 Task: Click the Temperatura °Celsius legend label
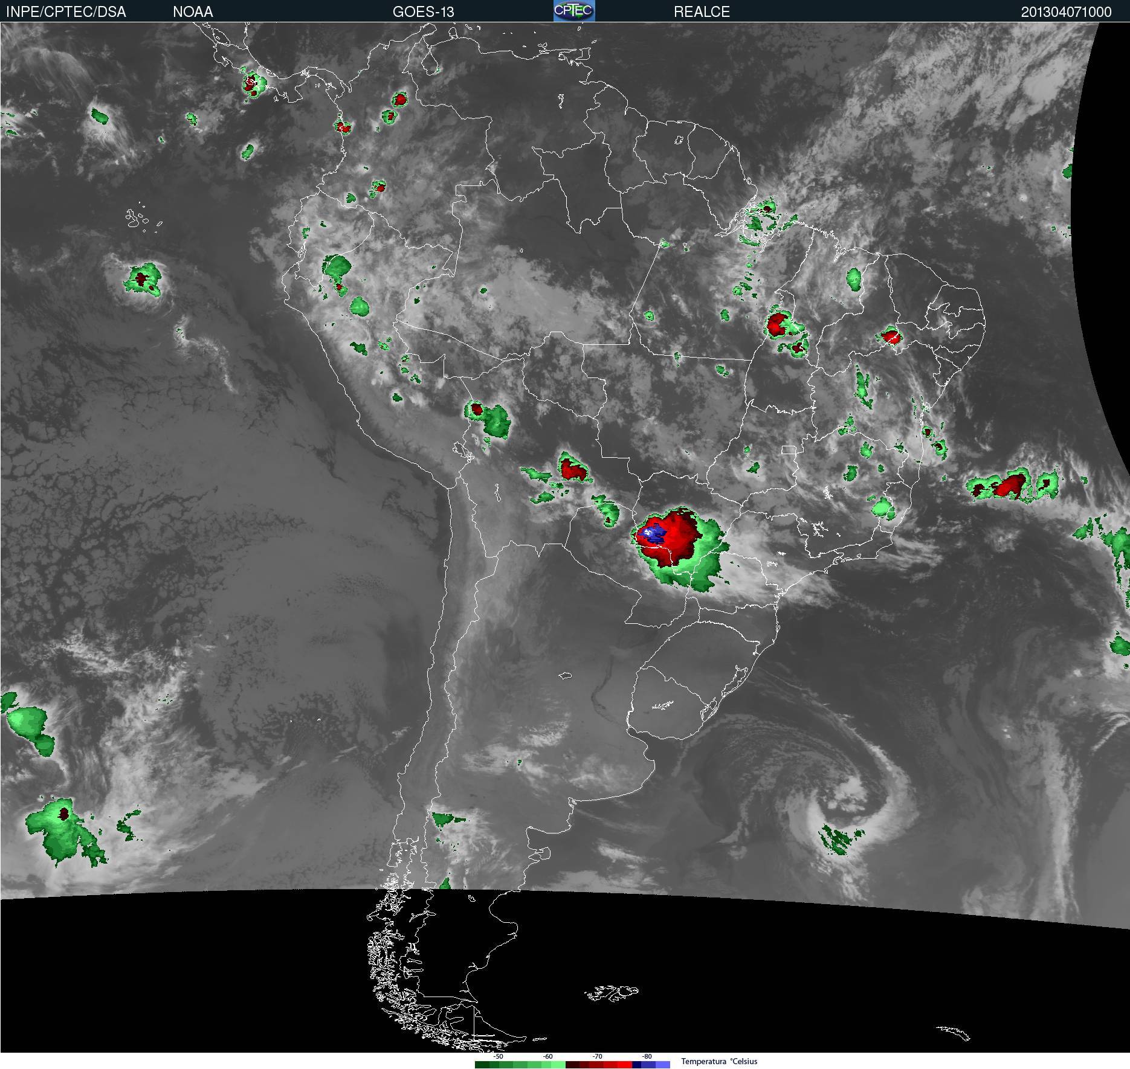coord(719,1061)
